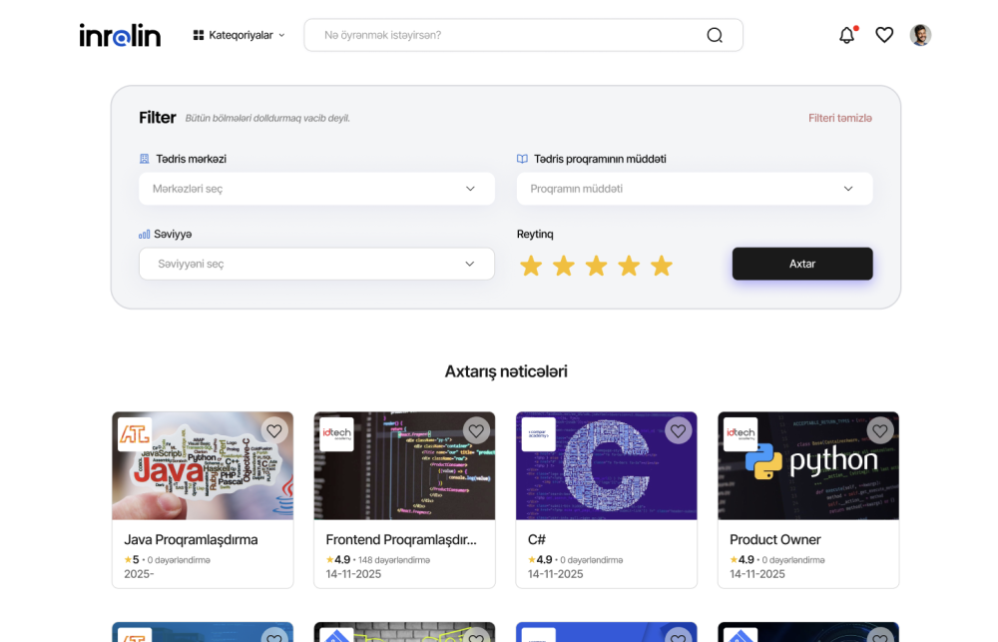
Task: Expand the Mərkəzləri seç dropdown
Action: tap(316, 189)
